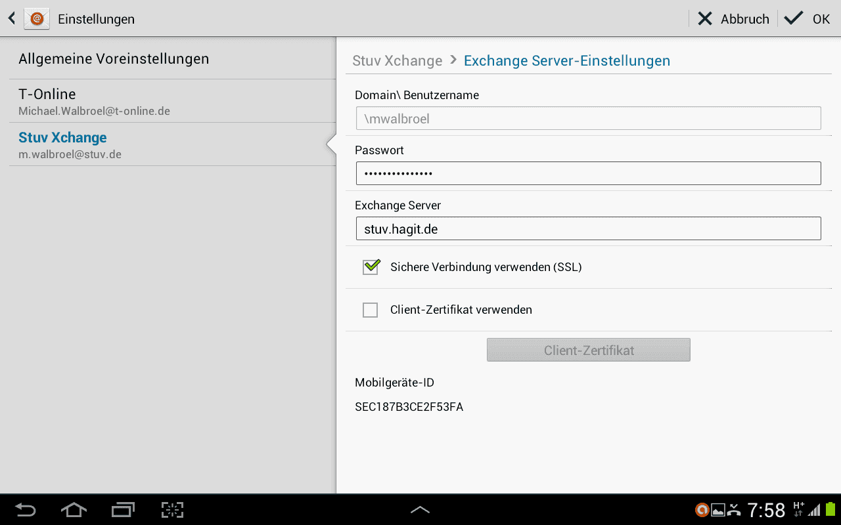Tap the battery status icon
The width and height of the screenshot is (841, 525).
(x=830, y=509)
